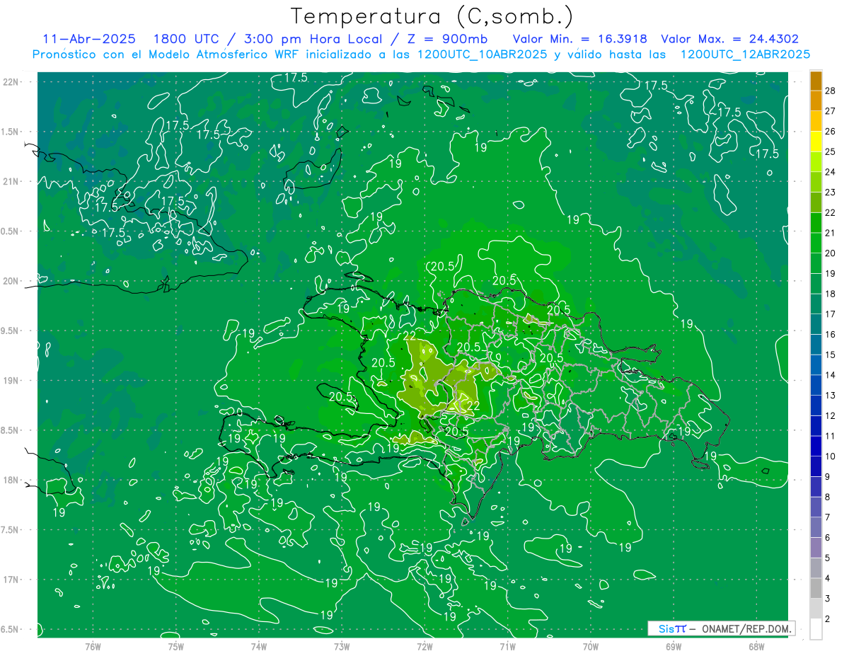
Task: Click the latitude axis label '20N'
Action: click(x=11, y=281)
